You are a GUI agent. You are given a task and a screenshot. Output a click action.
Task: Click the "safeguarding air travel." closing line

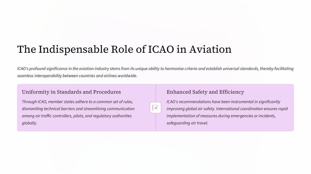(187, 123)
